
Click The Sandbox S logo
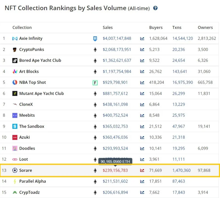pyautogui.click(x=15, y=126)
